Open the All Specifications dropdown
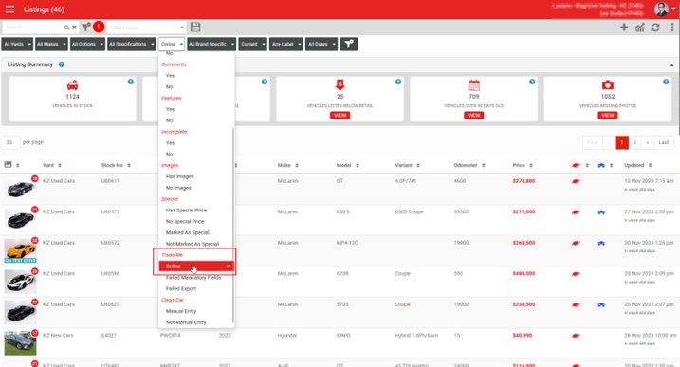The height and width of the screenshot is (367, 680). [x=132, y=44]
